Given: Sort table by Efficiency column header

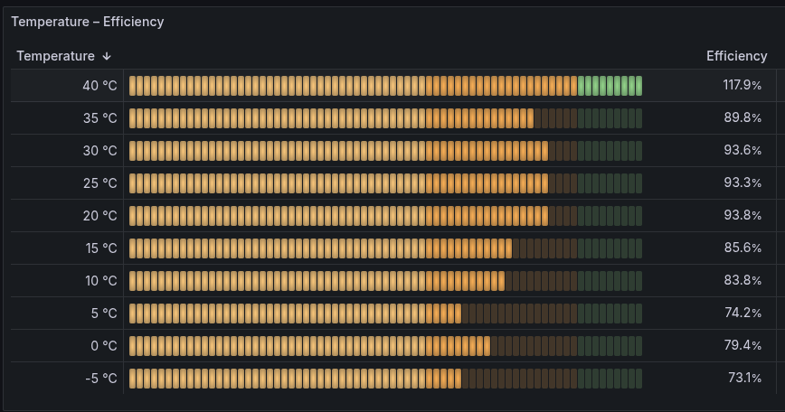Looking at the screenshot, I should tap(736, 56).
